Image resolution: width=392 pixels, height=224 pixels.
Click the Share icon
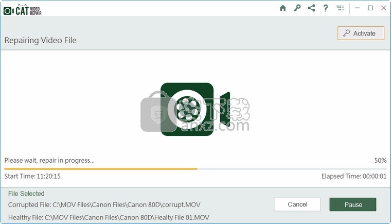point(311,8)
